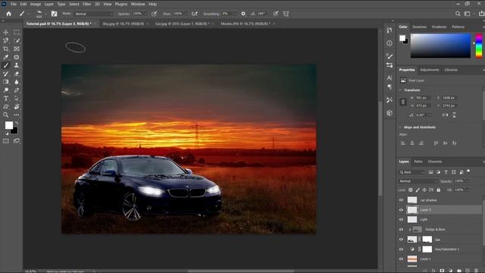Open the Smoothing dropdown
The image size is (485, 273).
pos(235,14)
